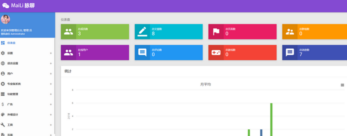
Task: Click the 用户 person icon
Action: click(x=3, y=73)
